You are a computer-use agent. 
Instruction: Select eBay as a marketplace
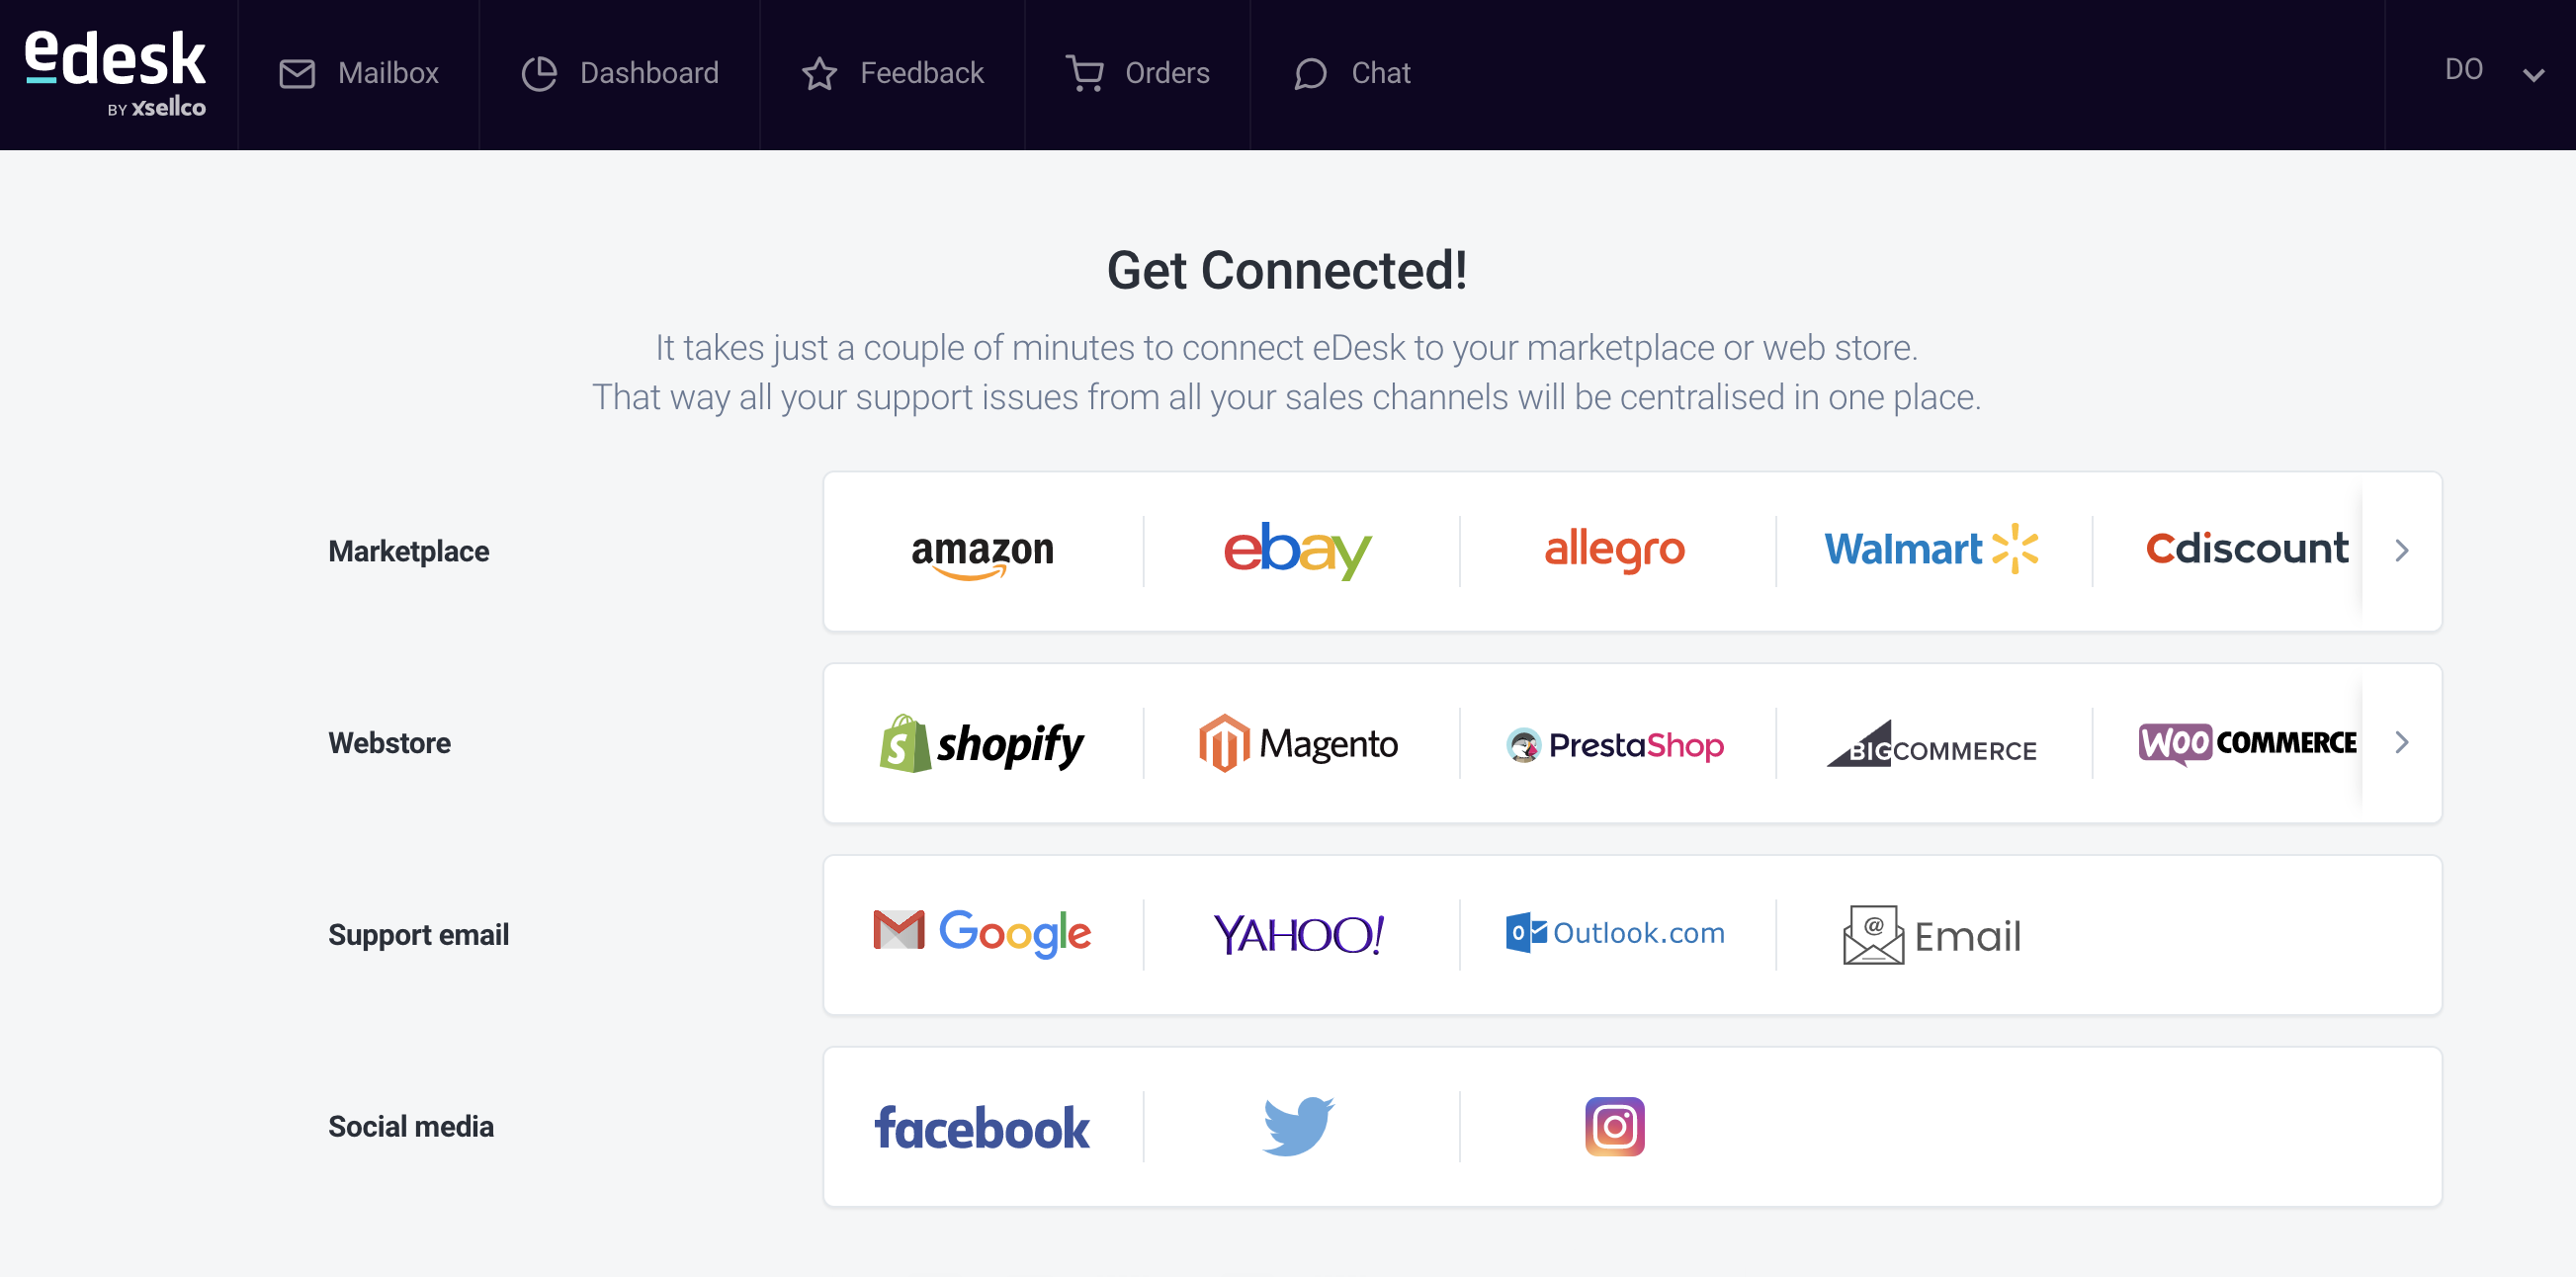[x=1297, y=551]
